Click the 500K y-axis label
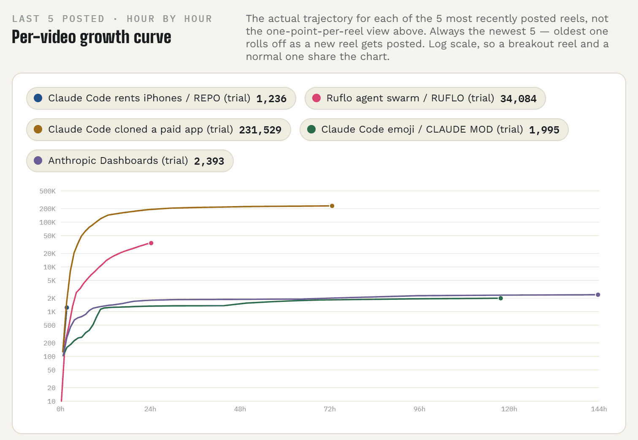Image resolution: width=638 pixels, height=440 pixels. 48,191
